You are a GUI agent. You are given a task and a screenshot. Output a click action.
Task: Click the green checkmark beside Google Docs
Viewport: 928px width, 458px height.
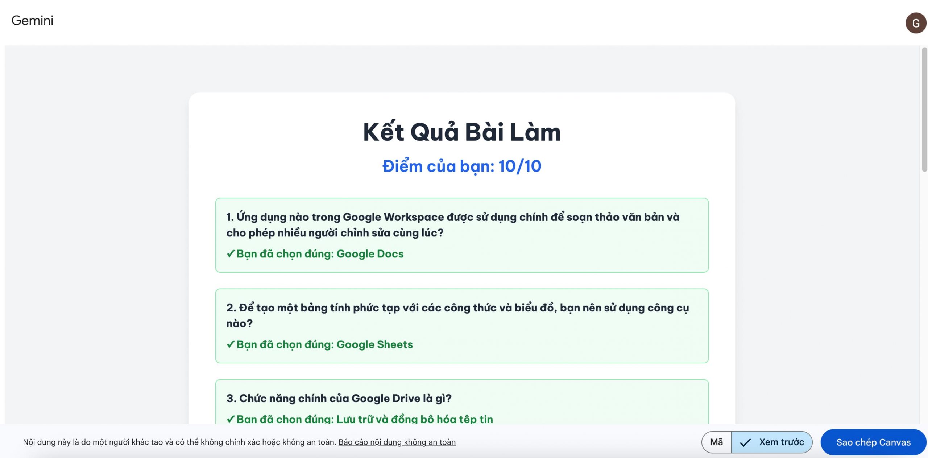(x=231, y=254)
